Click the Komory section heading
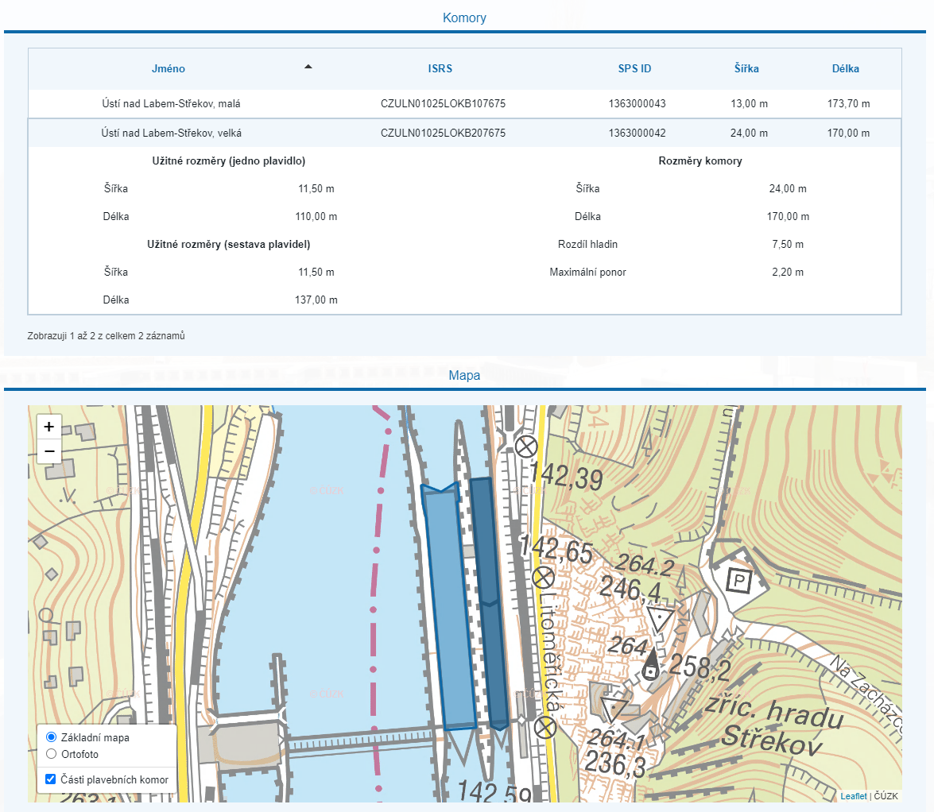Screen dimensions: 934x812 coord(464,17)
